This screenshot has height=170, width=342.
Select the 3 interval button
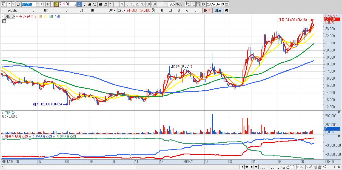click(122, 4)
